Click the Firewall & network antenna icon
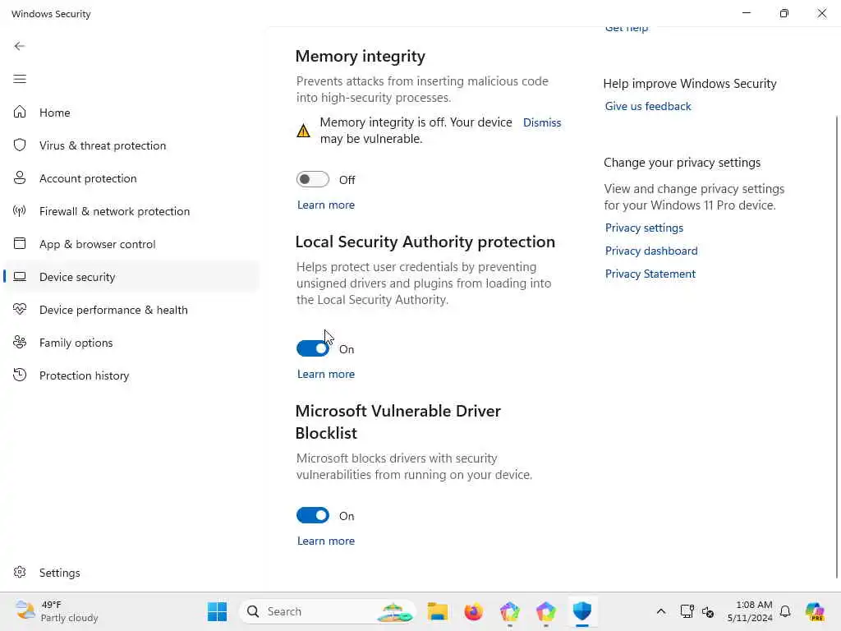Viewport: 841px width, 631px height. 20,211
